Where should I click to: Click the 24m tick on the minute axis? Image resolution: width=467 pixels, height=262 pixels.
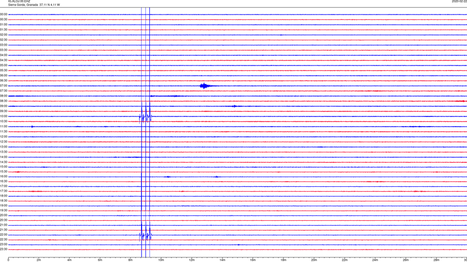coord(375,260)
